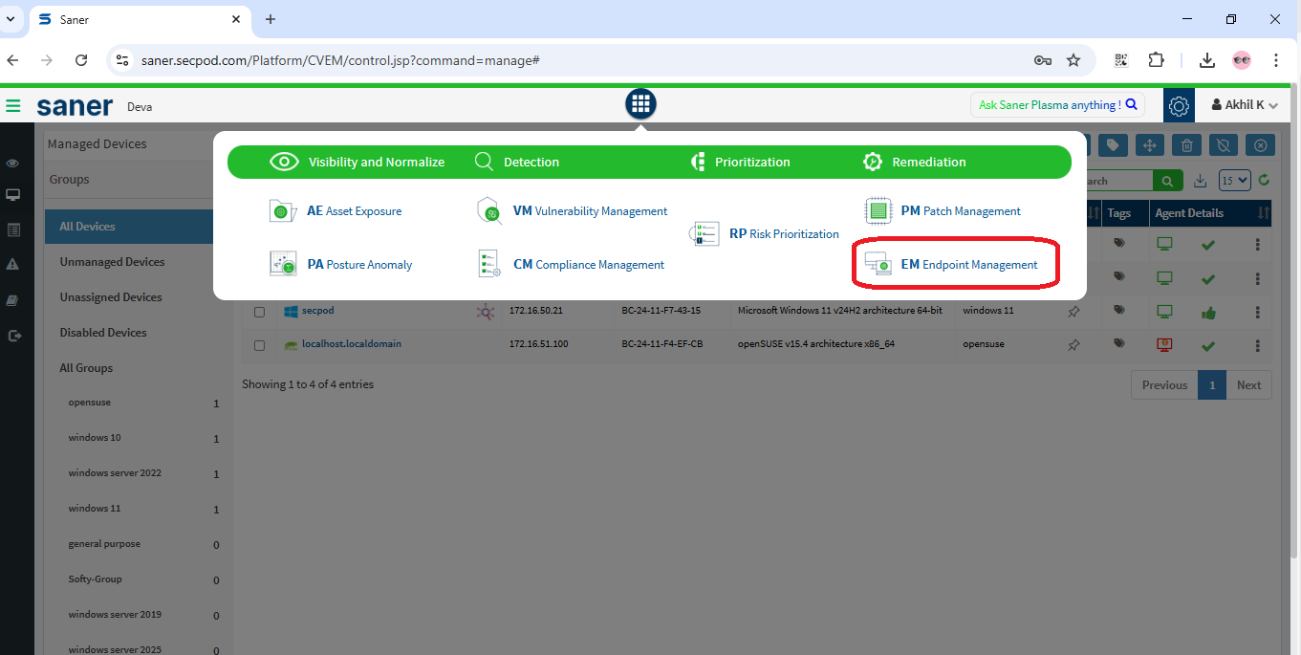Screen dimensions: 1301x655
Task: Open the opensuse group in list
Action: click(90, 403)
